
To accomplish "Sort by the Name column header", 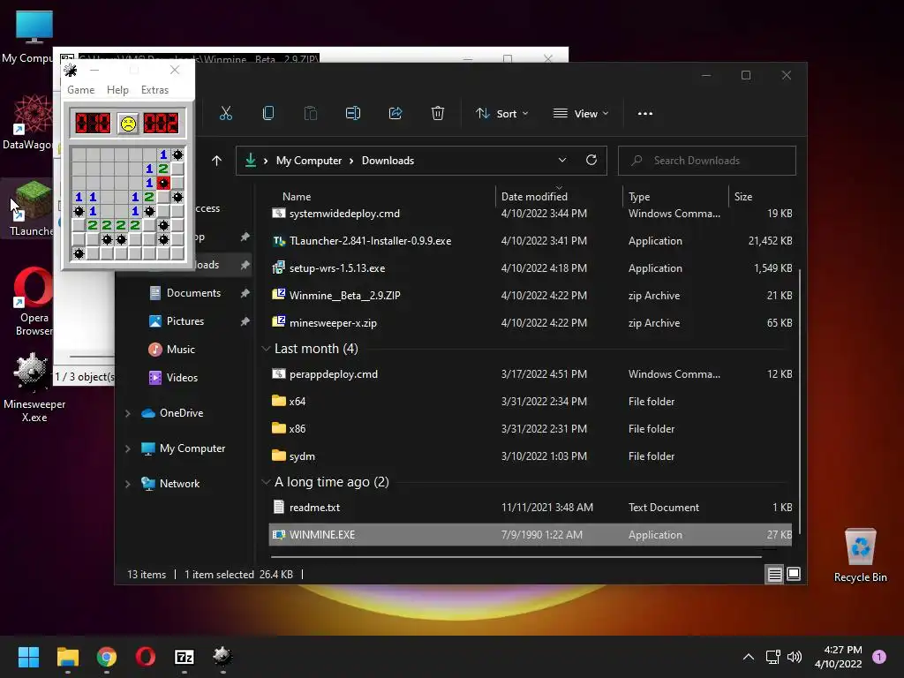I will pyautogui.click(x=297, y=197).
